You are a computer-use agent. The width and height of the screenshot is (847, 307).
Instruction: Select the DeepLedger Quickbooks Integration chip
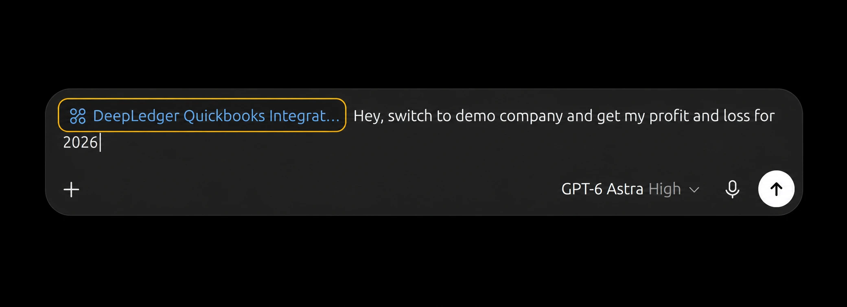(x=202, y=115)
